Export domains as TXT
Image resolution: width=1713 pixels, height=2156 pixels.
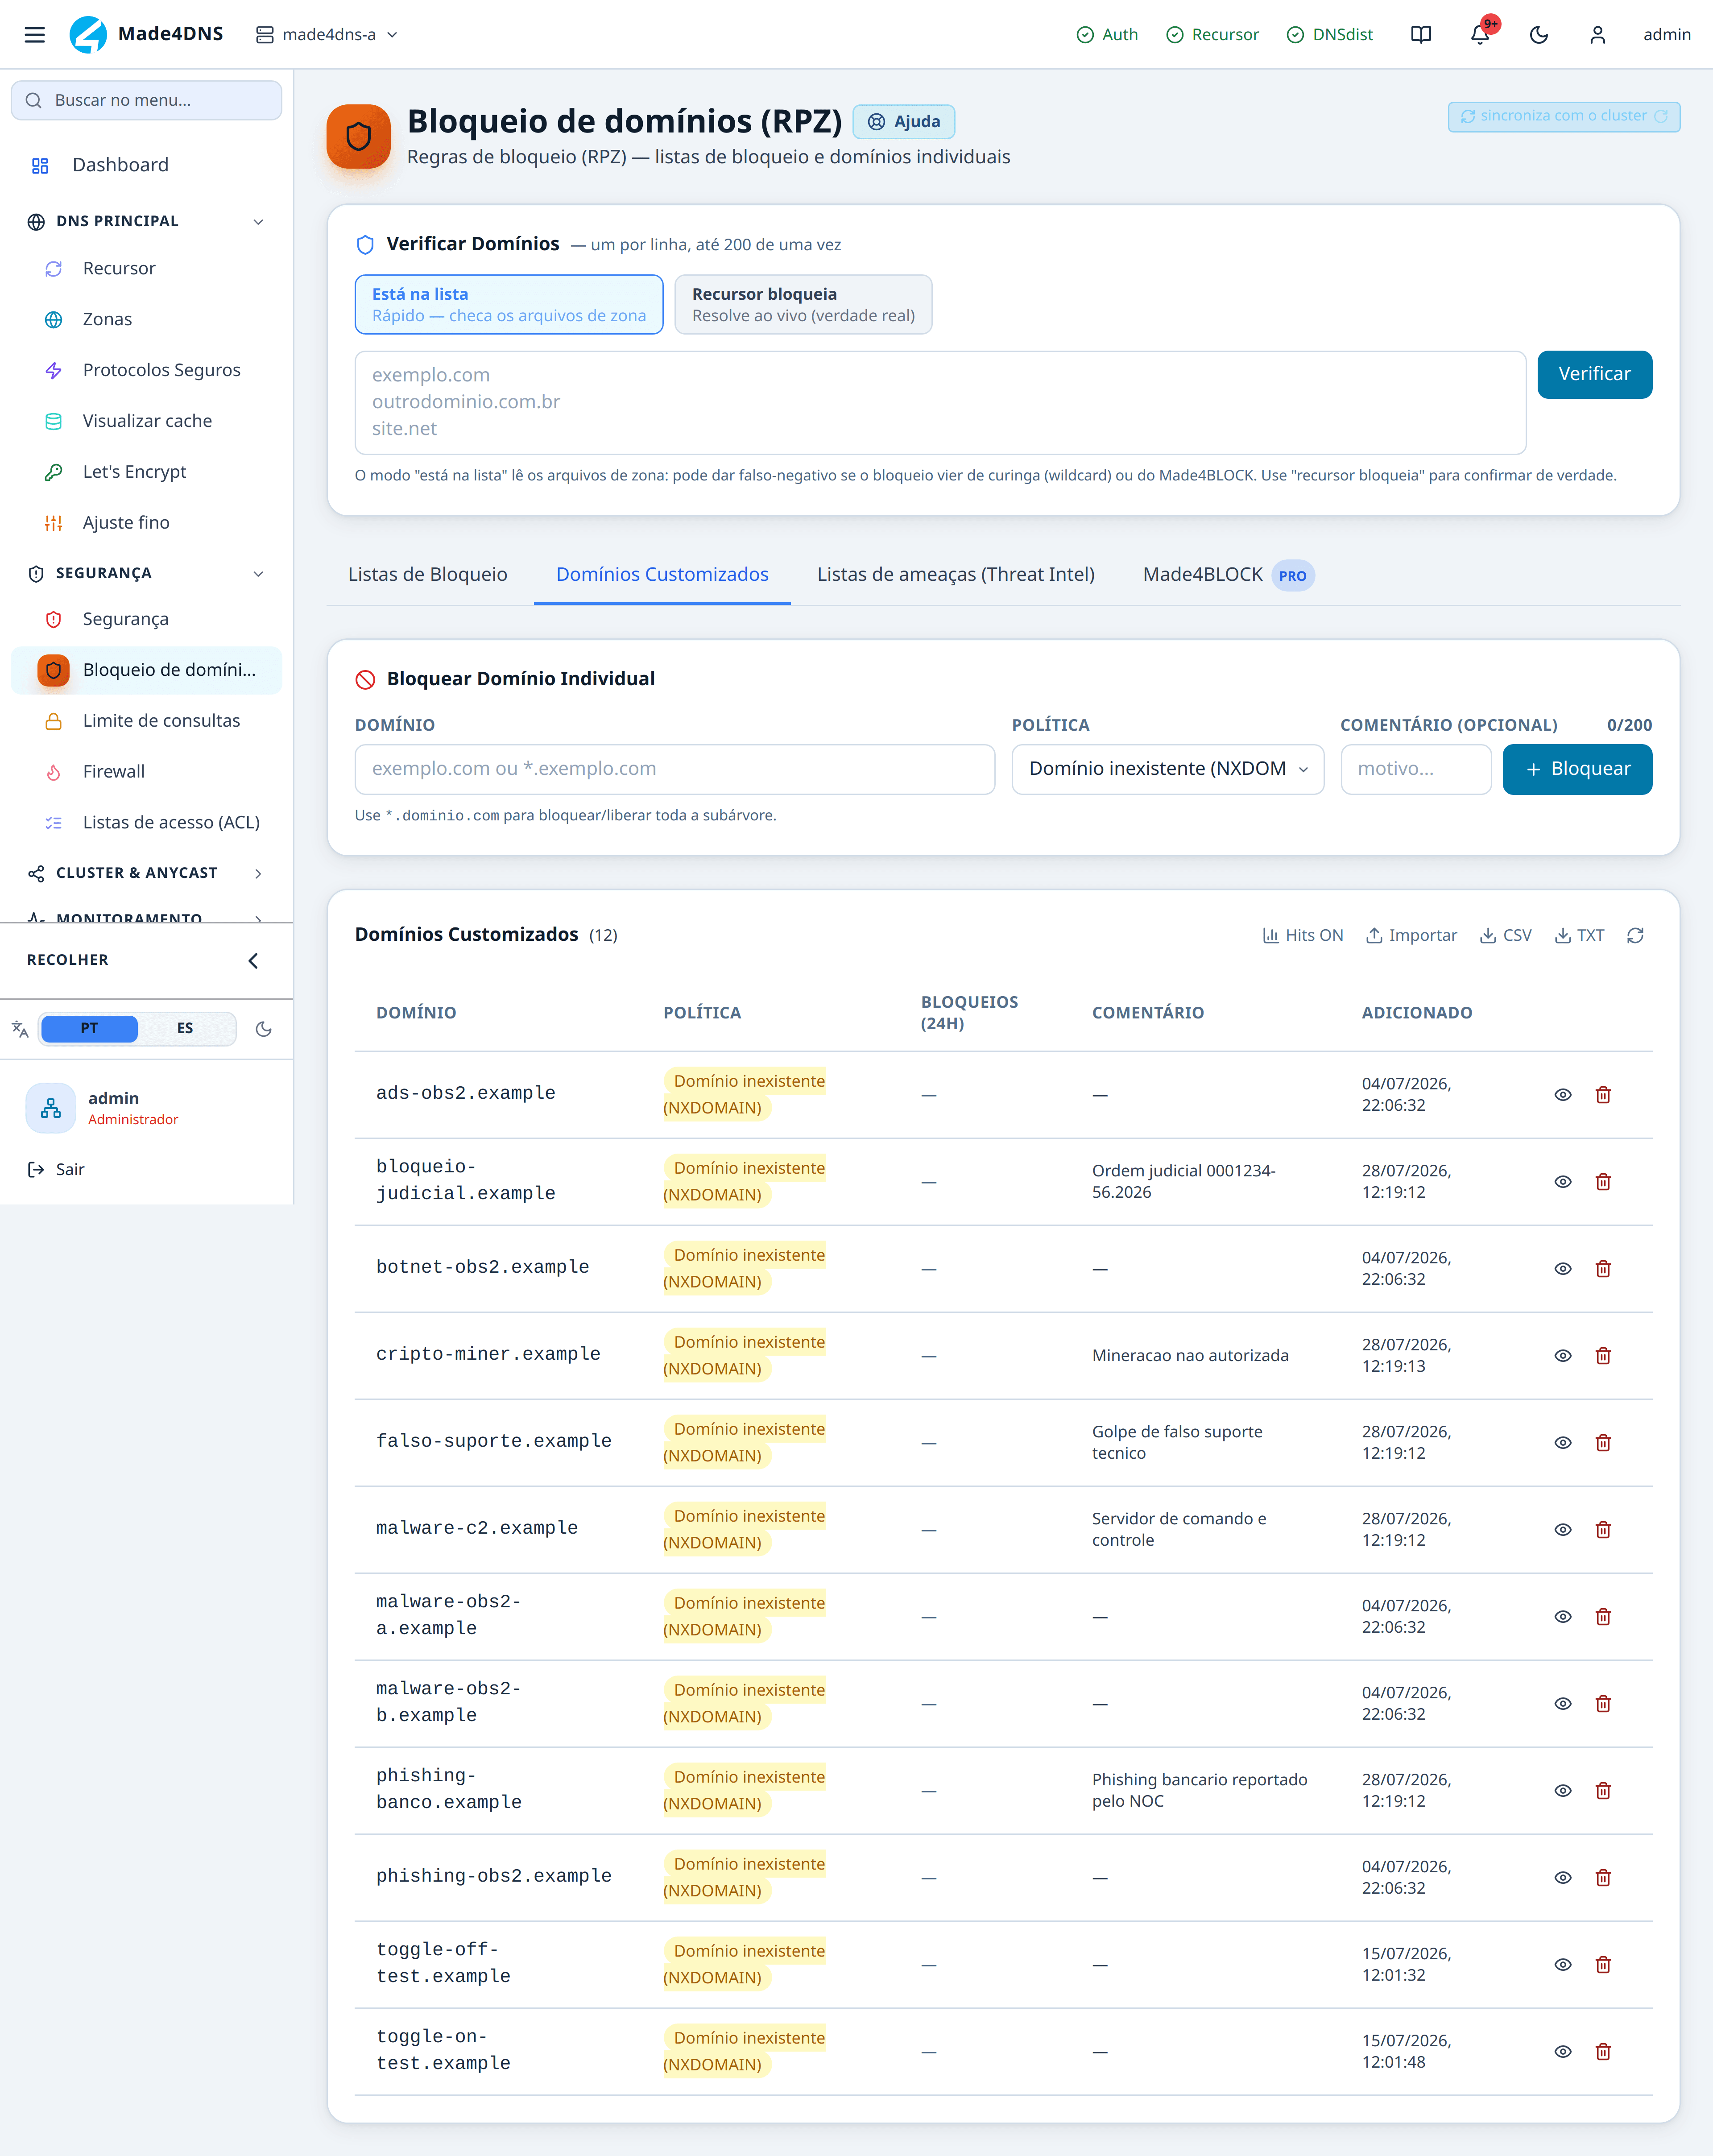[1579, 935]
